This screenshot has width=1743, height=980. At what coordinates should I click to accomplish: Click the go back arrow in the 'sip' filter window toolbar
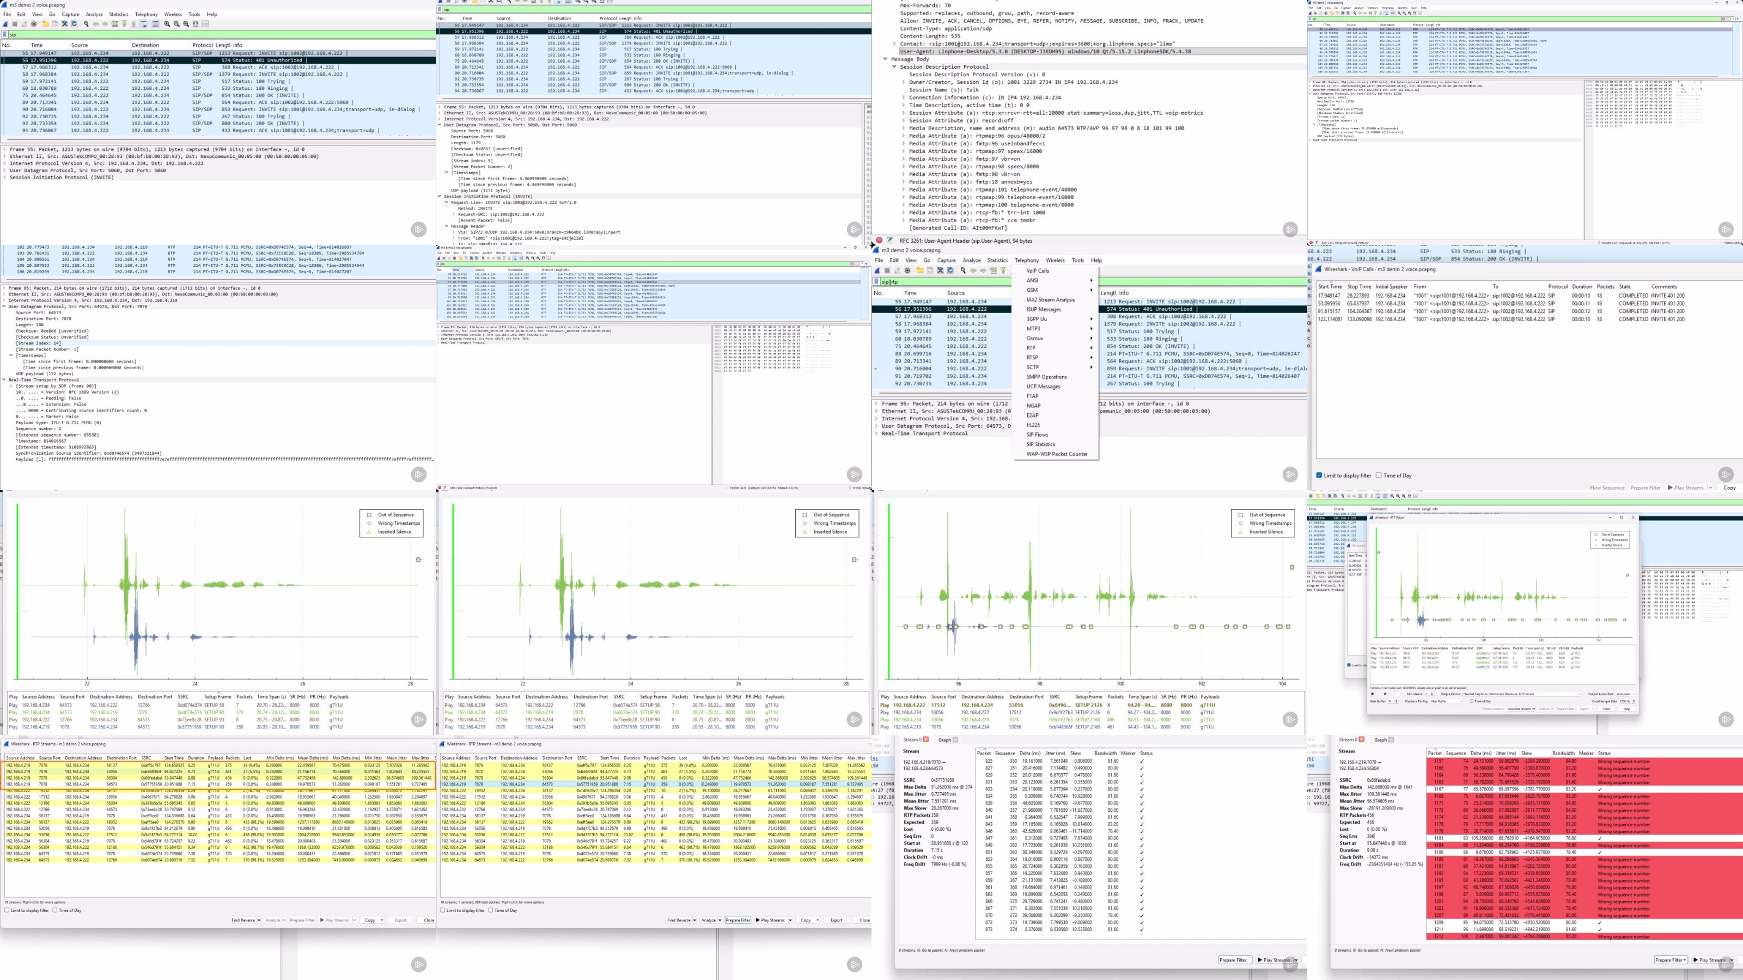pos(95,23)
